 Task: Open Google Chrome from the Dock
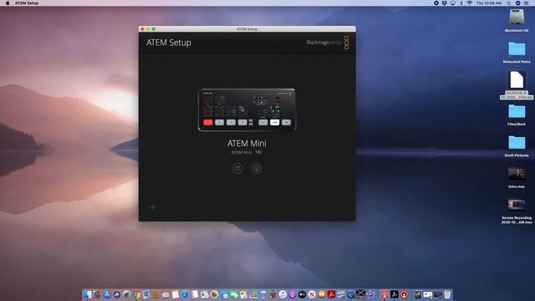point(137,294)
